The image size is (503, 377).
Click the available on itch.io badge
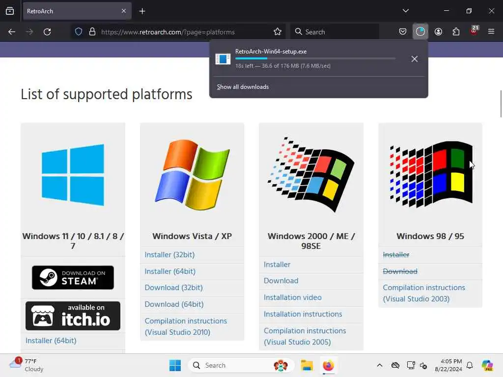[73, 316]
